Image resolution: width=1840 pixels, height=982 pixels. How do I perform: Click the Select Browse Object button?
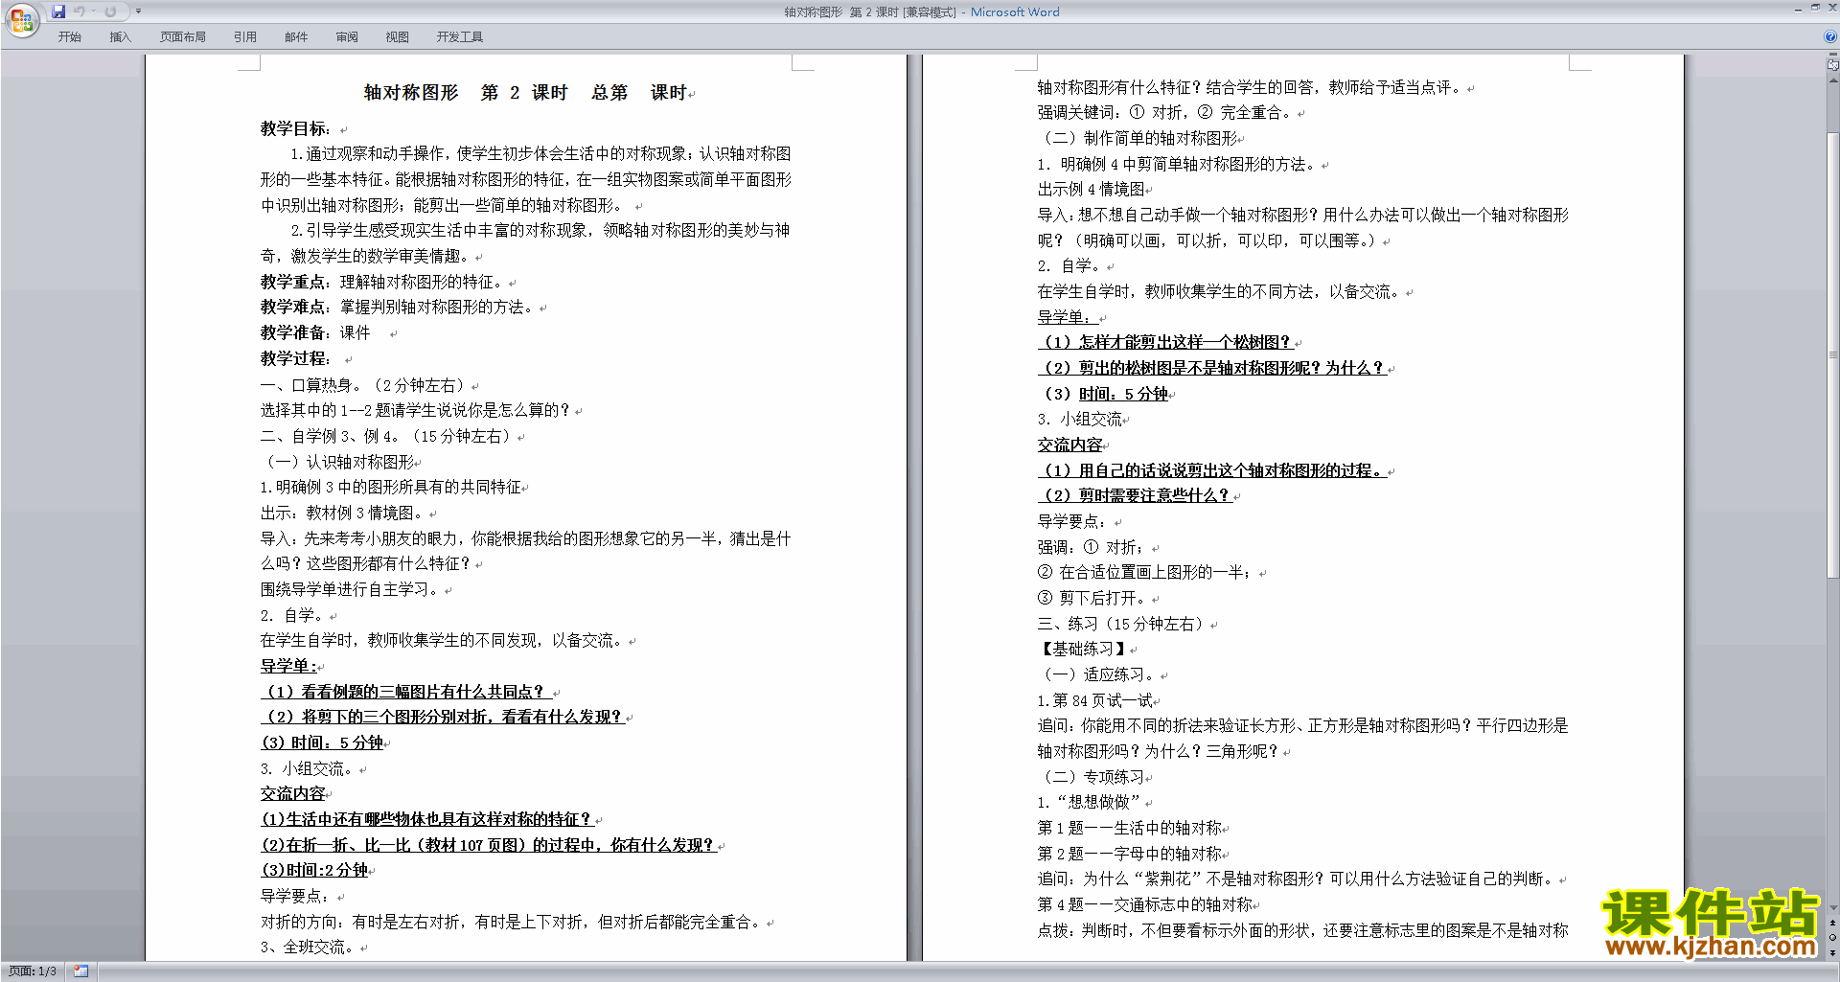pyautogui.click(x=1833, y=937)
